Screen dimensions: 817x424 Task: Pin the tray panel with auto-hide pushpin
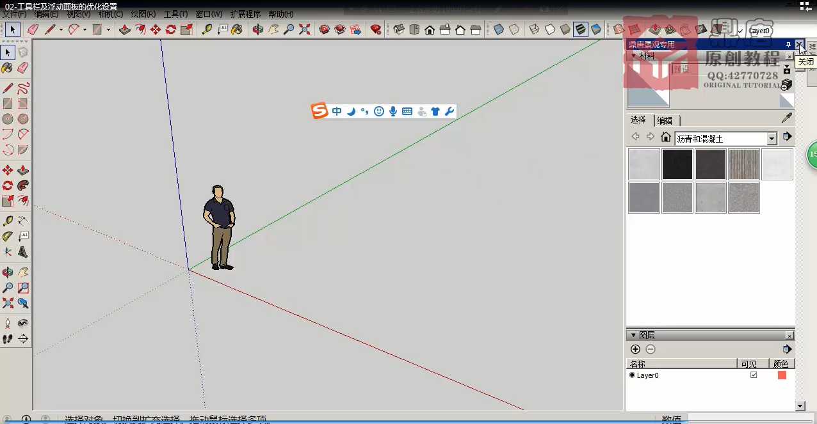click(788, 45)
